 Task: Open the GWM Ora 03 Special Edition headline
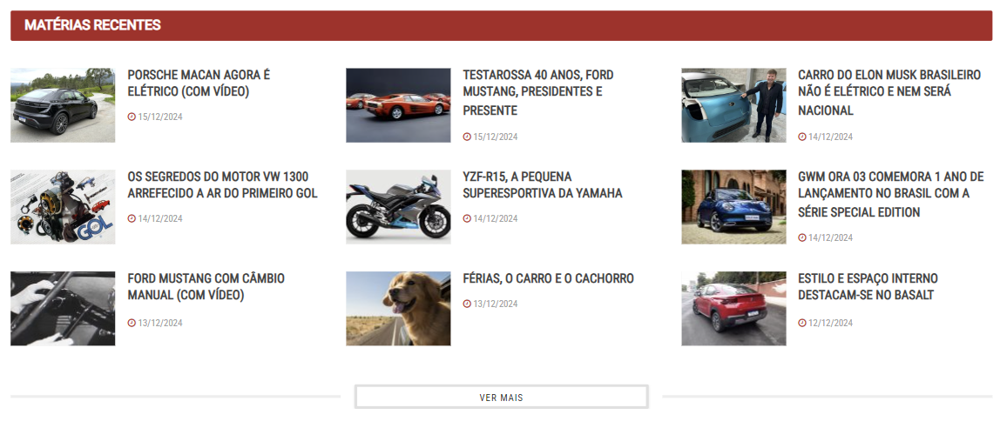891,195
